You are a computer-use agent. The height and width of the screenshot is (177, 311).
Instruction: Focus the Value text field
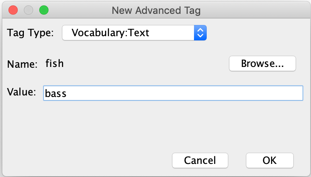tap(173, 93)
